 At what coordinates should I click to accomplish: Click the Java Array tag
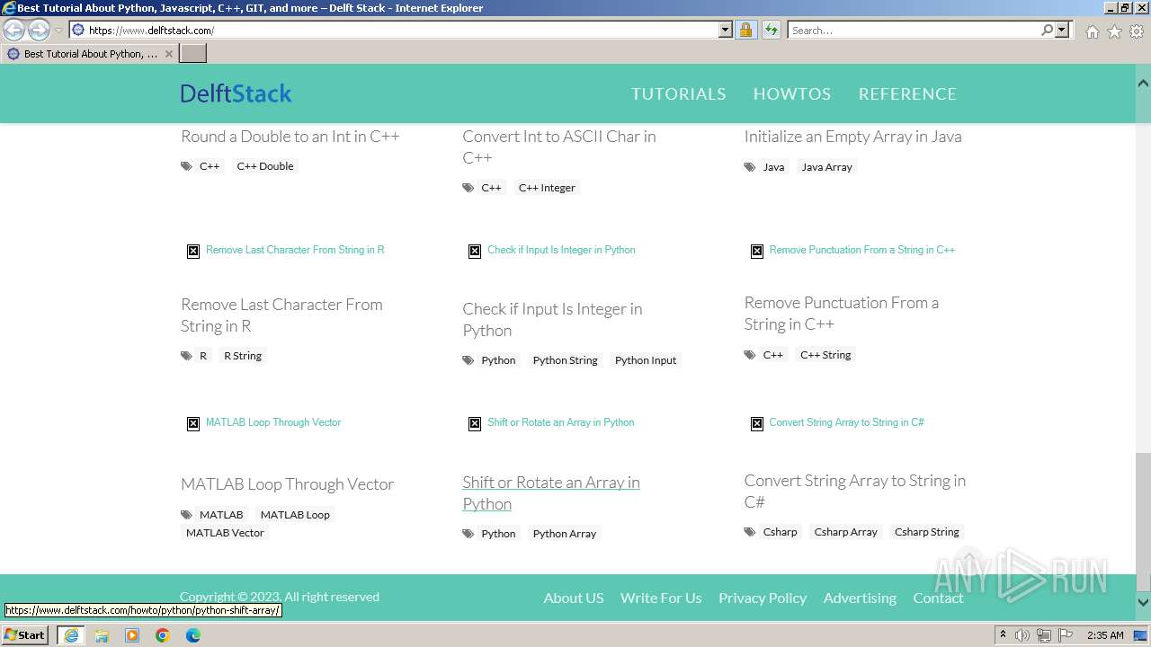click(x=826, y=167)
